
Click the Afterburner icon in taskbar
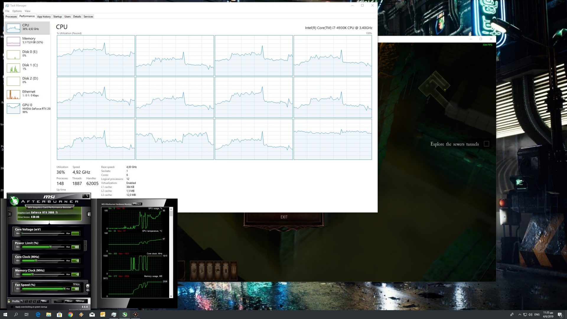pyautogui.click(x=125, y=315)
